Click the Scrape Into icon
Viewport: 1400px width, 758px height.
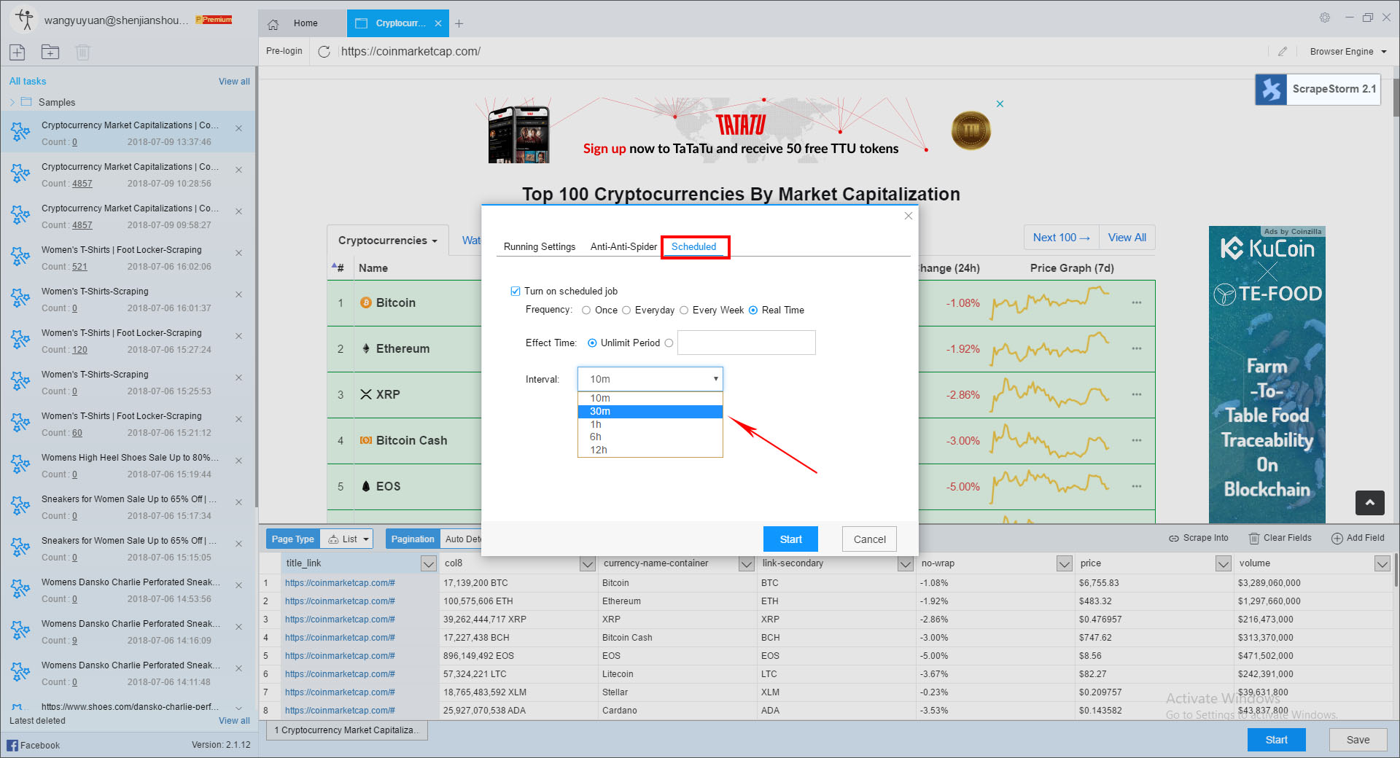(x=1173, y=539)
